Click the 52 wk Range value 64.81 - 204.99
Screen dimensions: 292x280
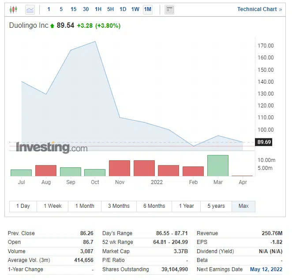171,242
